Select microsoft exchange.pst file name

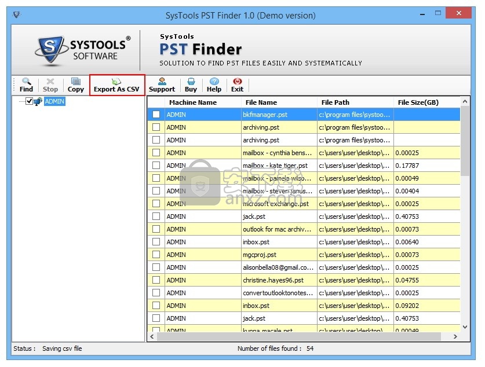point(276,204)
